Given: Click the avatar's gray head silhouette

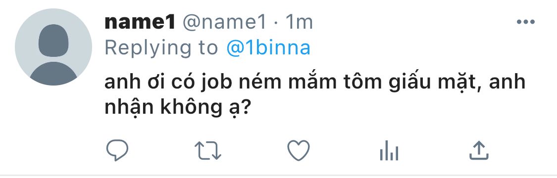Looking at the screenshot, I should coord(53,41).
